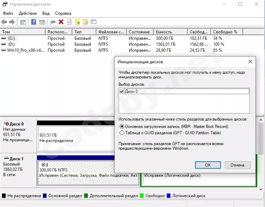Viewport: 265px width, 207px height.
Task: Click the 34 % free percentage cell
Action: click(217, 38)
